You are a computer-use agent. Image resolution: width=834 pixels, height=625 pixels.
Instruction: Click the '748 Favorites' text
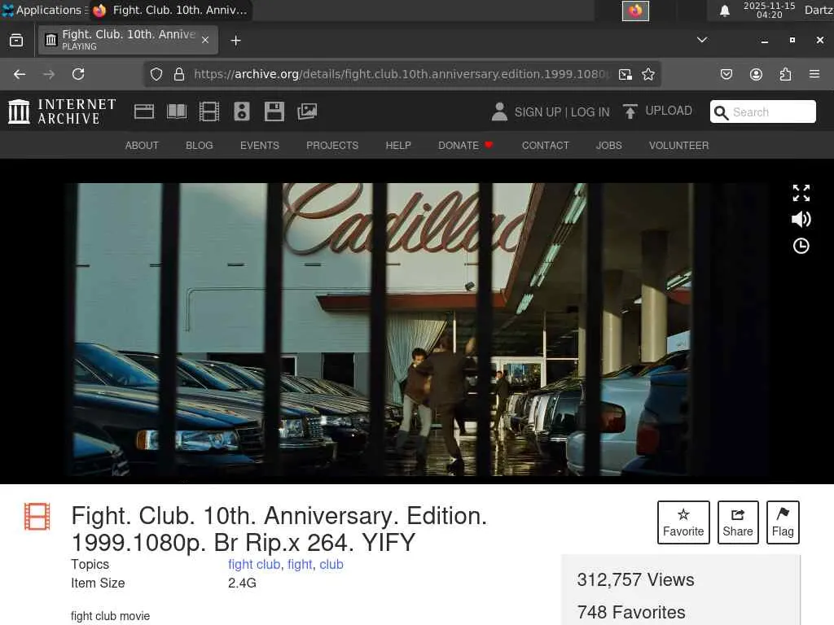631,612
